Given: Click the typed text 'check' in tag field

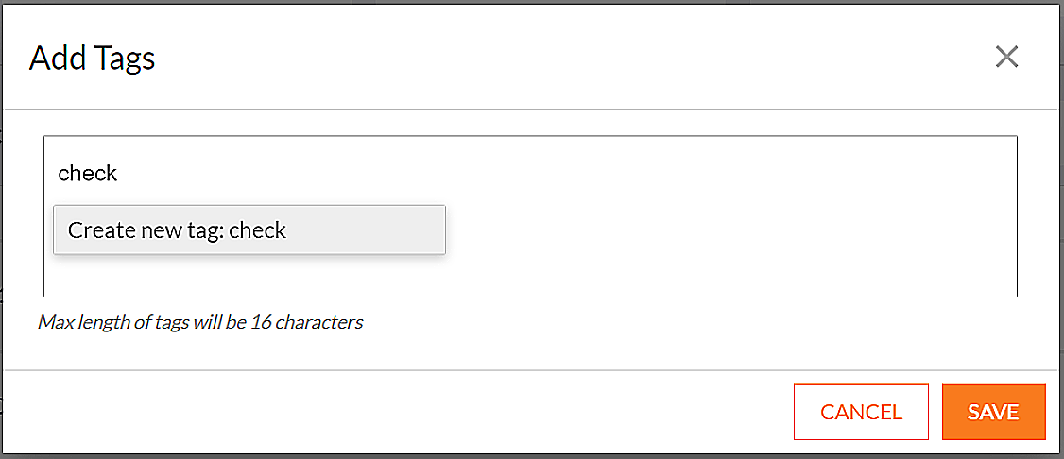Looking at the screenshot, I should click(x=88, y=174).
